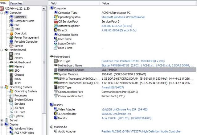Image resolution: width=197 pixels, height=135 pixels.
Task: Open DualCore Intel Pentium E2140 link
Action: coord(133,61)
